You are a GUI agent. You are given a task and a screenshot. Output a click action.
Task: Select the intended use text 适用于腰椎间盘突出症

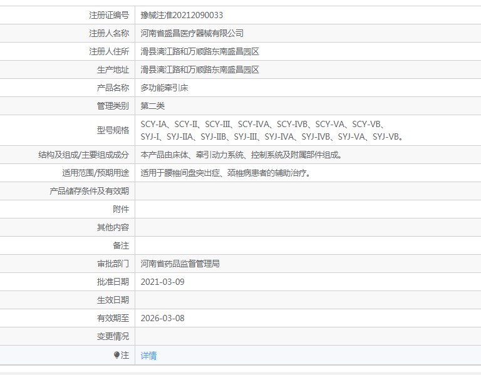225,173
